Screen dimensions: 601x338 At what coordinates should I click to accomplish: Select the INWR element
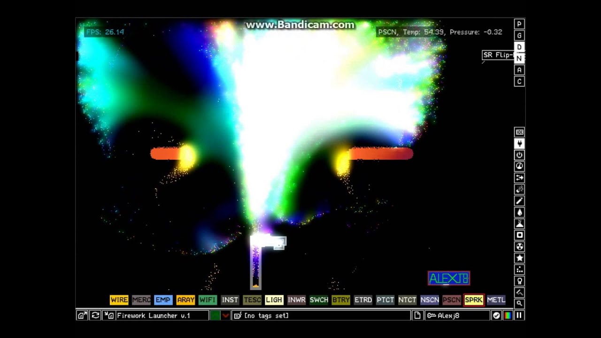pos(296,300)
